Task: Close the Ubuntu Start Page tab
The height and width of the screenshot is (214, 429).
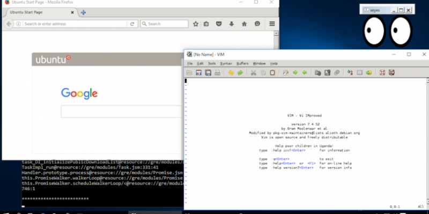Action: (72, 12)
